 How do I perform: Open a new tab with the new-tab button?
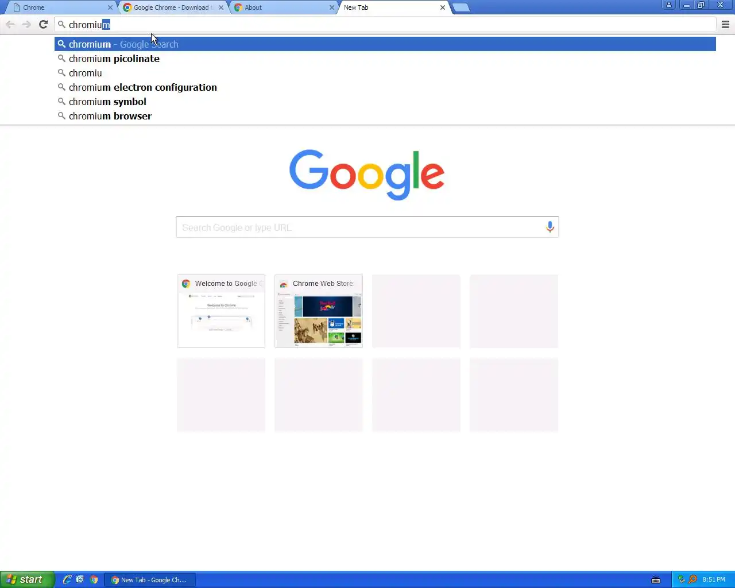click(461, 7)
